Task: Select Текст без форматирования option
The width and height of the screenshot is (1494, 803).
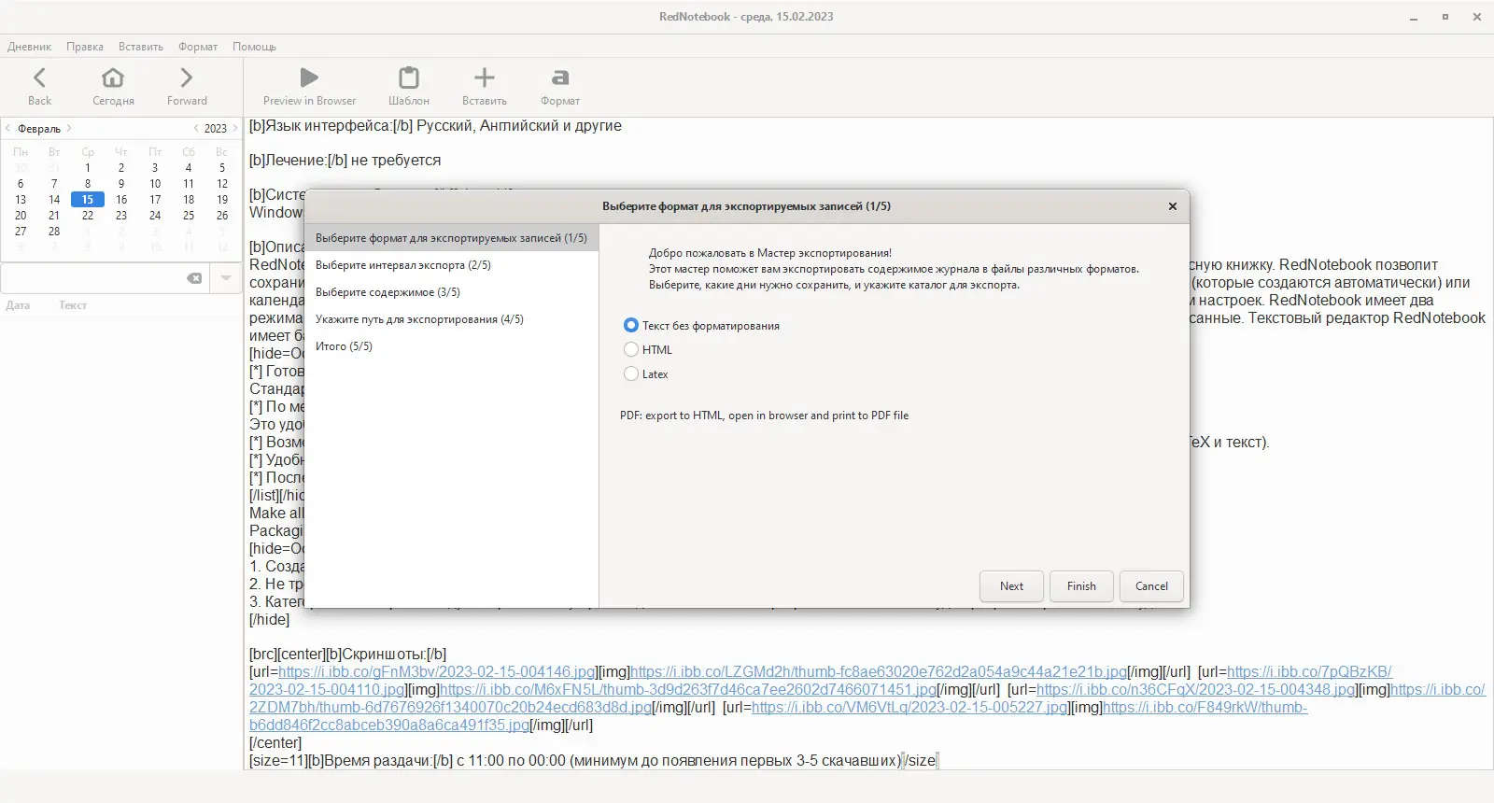Action: coord(700,325)
